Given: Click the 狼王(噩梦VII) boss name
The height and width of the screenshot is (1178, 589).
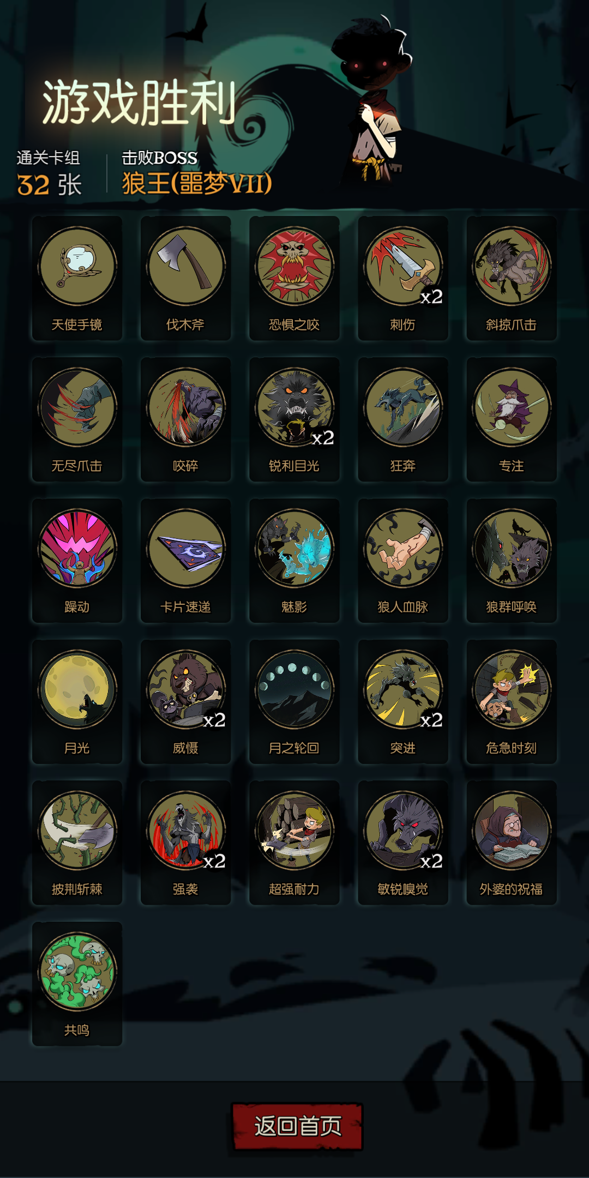Looking at the screenshot, I should pyautogui.click(x=196, y=183).
